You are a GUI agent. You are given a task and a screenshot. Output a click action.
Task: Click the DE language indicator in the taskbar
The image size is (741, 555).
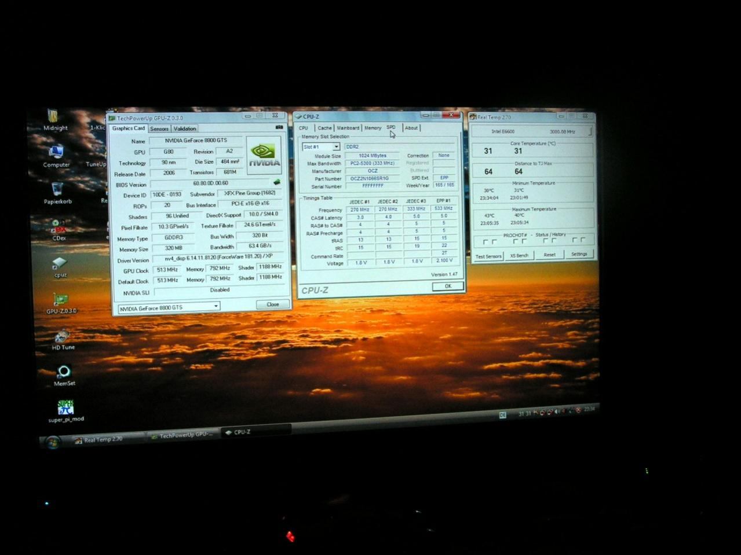tap(502, 414)
